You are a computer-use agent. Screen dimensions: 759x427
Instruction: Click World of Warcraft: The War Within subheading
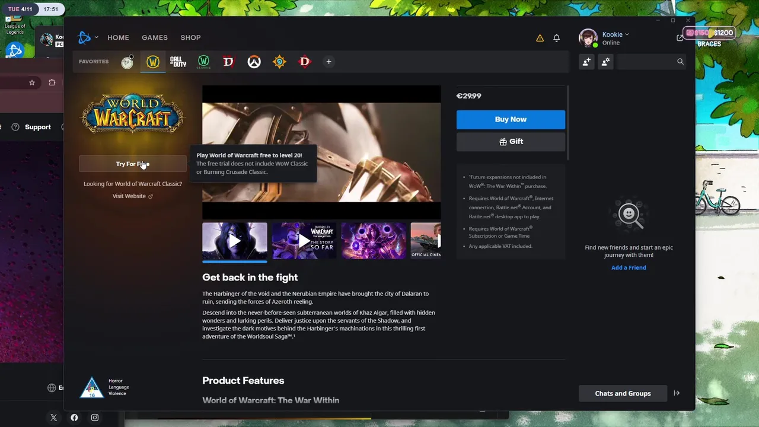(x=270, y=400)
